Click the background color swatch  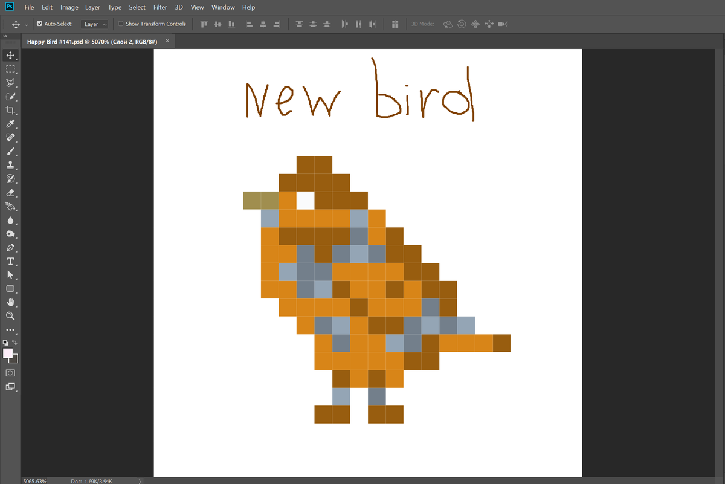pyautogui.click(x=14, y=359)
